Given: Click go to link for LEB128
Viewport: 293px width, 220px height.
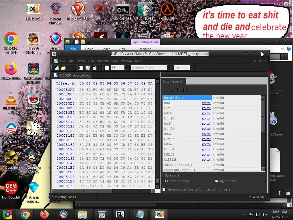Looking at the screenshot, I should [x=206, y=154].
